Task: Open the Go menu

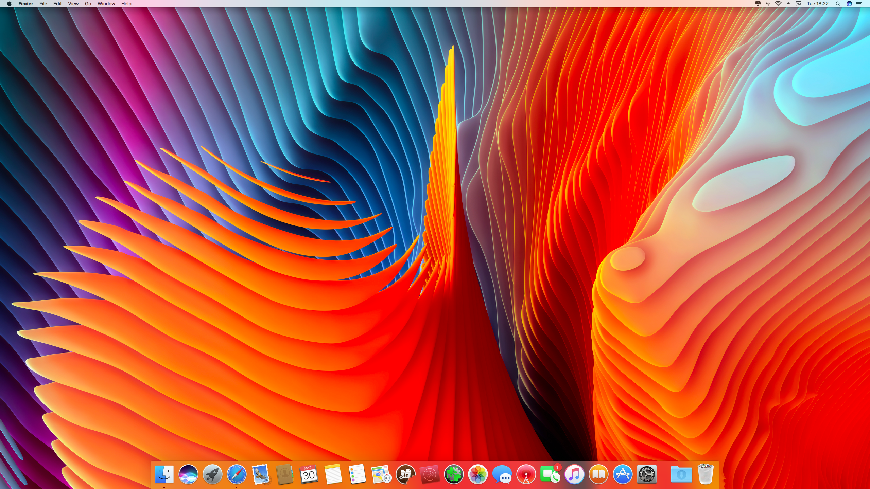Action: (x=88, y=4)
